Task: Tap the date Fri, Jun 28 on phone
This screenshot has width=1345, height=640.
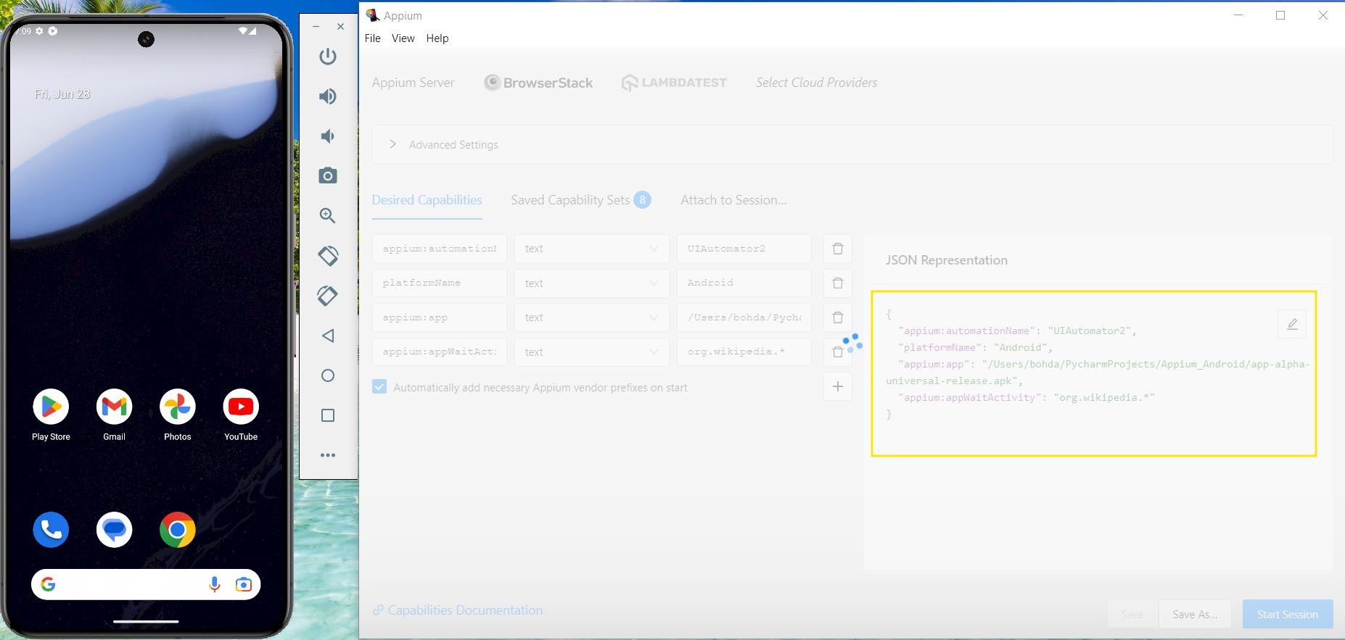Action: click(x=62, y=94)
